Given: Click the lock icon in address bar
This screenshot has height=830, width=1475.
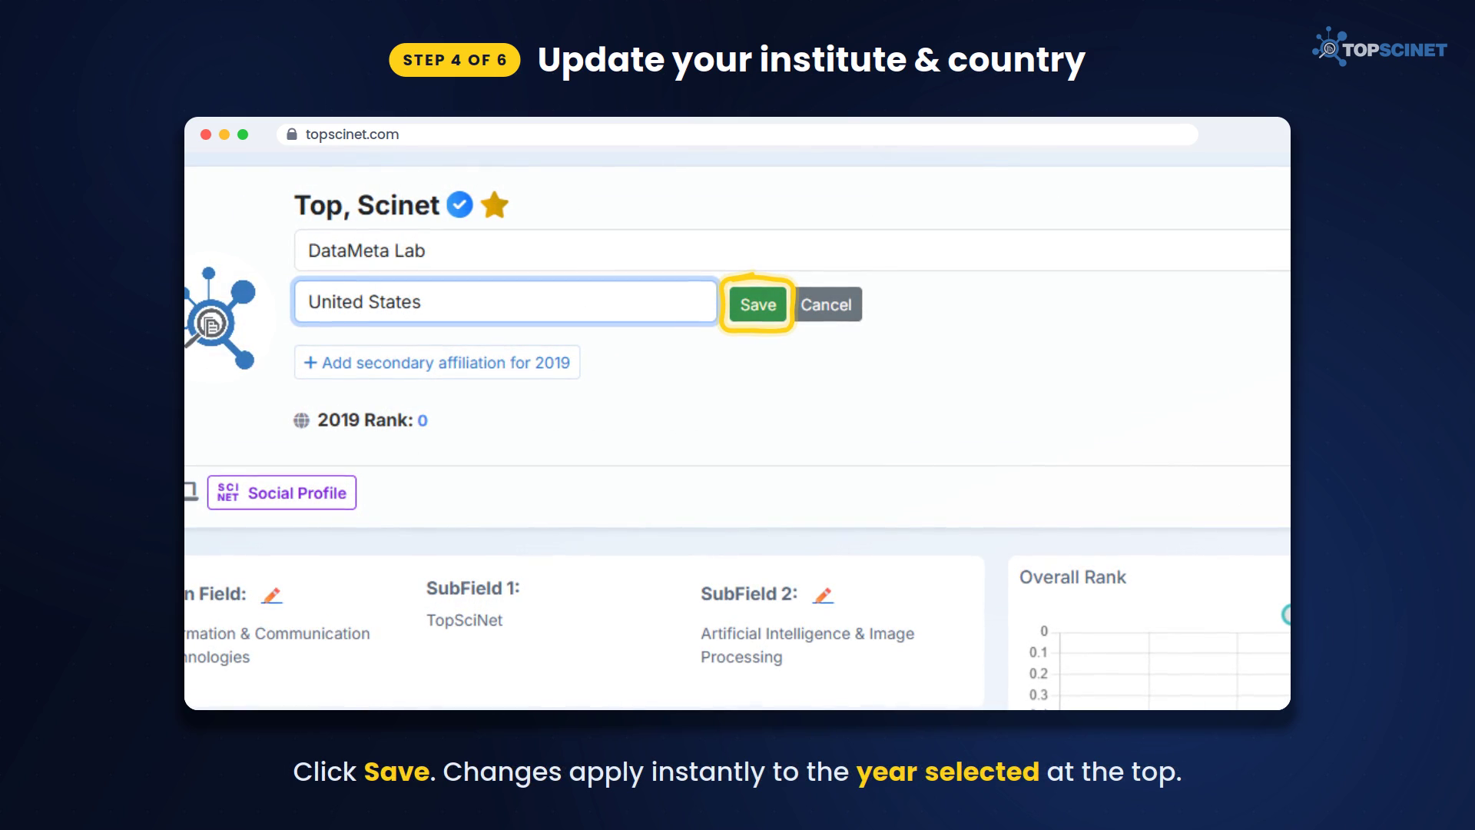Looking at the screenshot, I should pyautogui.click(x=292, y=134).
